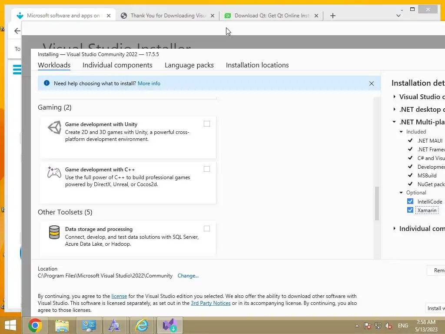Image resolution: width=445 pixels, height=334 pixels.
Task: Expand the Individual components node
Action: tap(395, 229)
